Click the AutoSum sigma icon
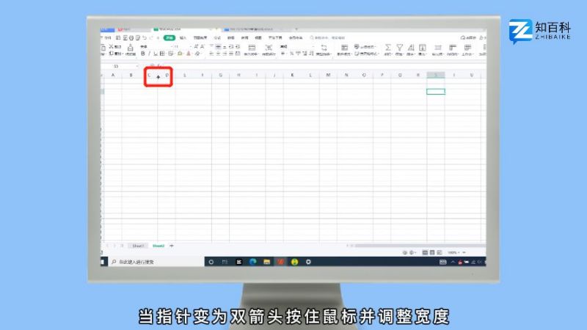This screenshot has width=587, height=330. click(388, 47)
